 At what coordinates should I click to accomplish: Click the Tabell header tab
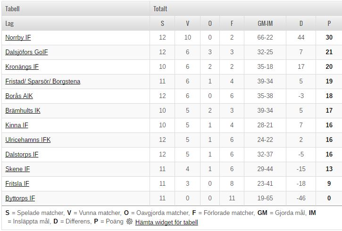coord(12,8)
